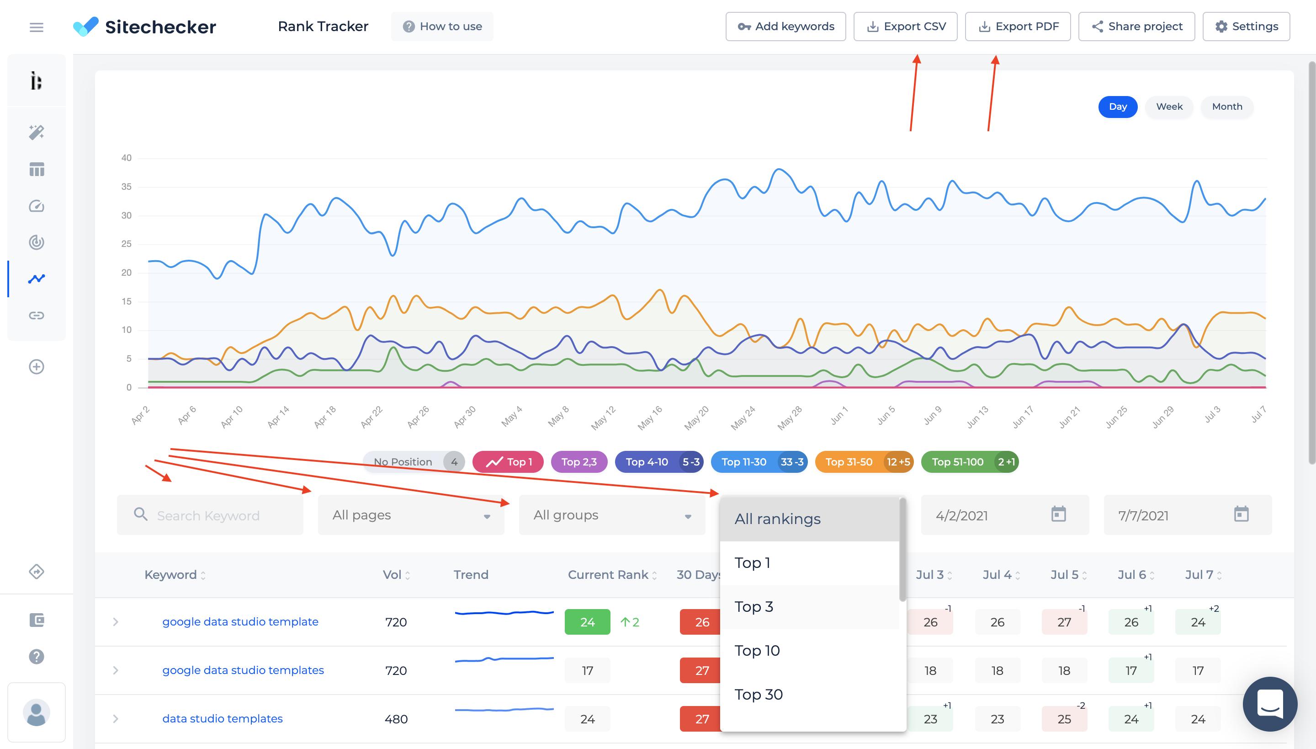Sort by Current Rank column arrows

click(x=654, y=576)
